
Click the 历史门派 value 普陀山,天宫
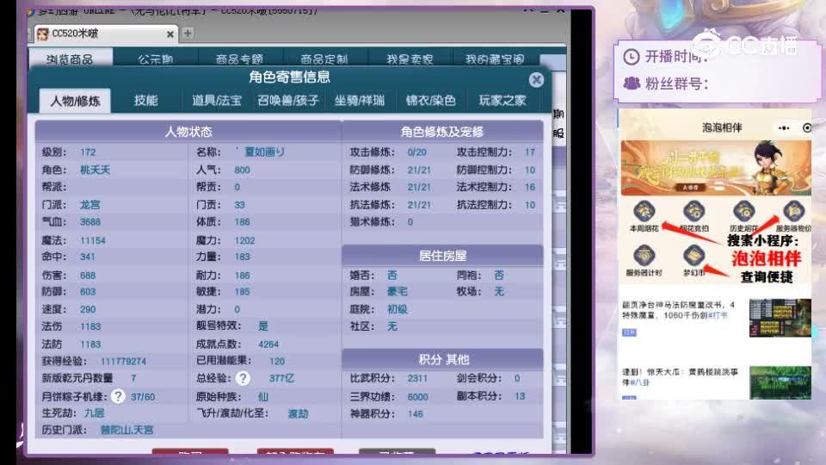point(127,431)
